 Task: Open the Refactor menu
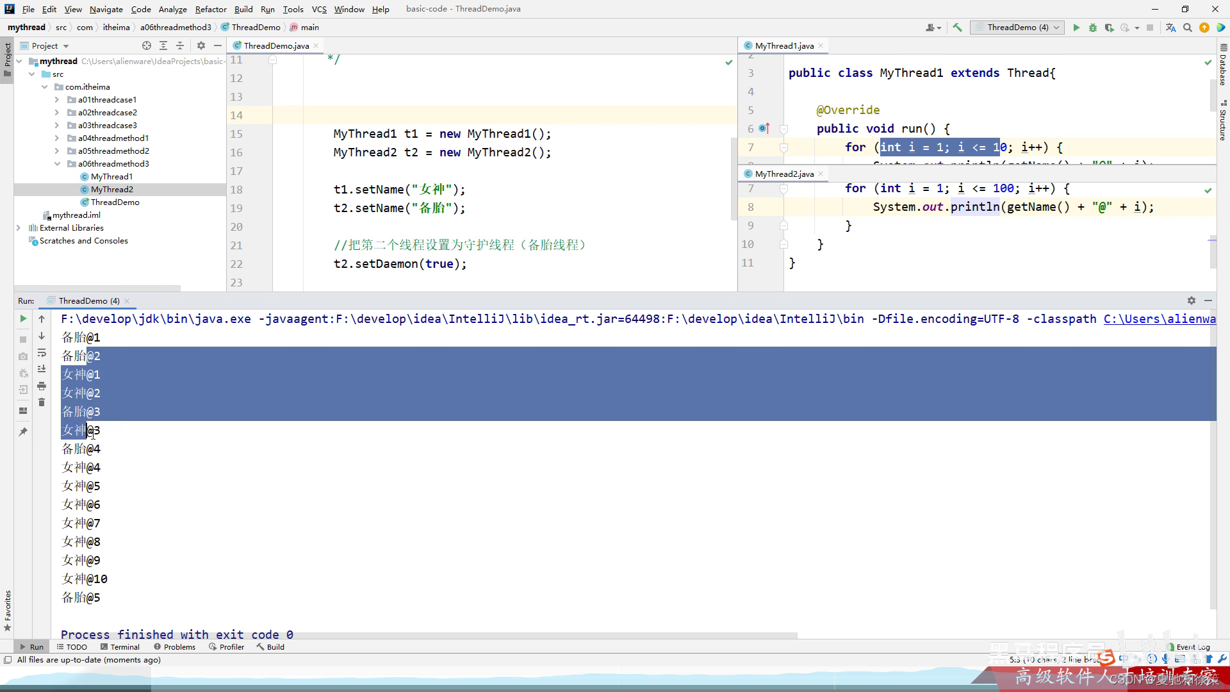tap(211, 9)
